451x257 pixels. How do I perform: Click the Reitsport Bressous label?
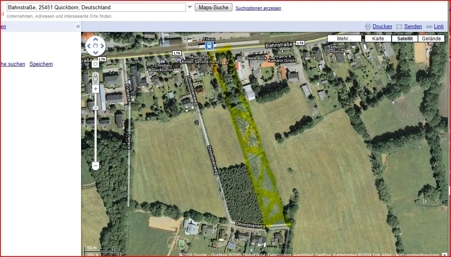(x=335, y=49)
